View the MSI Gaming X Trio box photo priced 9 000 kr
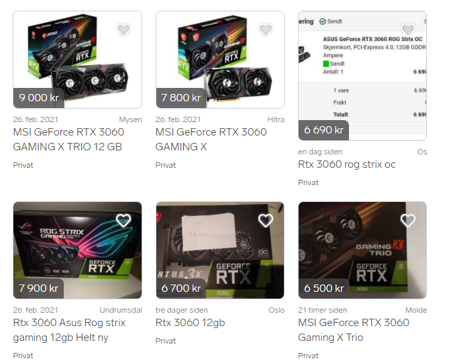Screen dimensions: 453x363 pyautogui.click(x=77, y=60)
